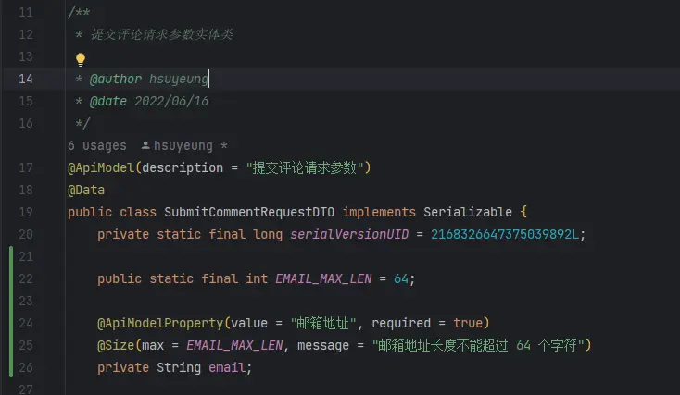Click the green change marker beside line 25

coord(11,345)
